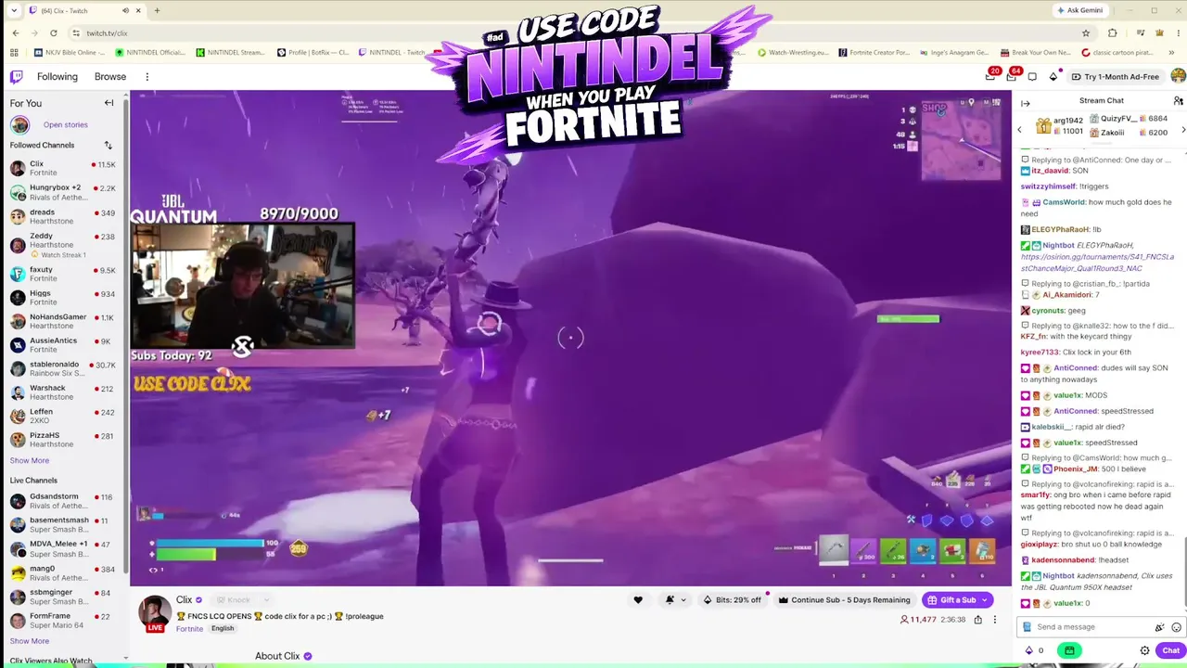Image resolution: width=1187 pixels, height=668 pixels.
Task: Open Chrome extensions puzzle icon
Action: coord(1113,33)
